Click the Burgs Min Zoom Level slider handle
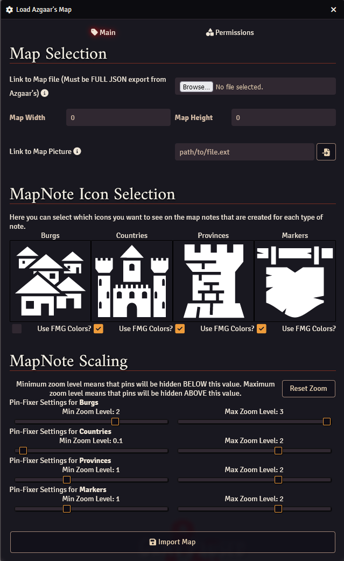344x561 pixels. pos(115,422)
